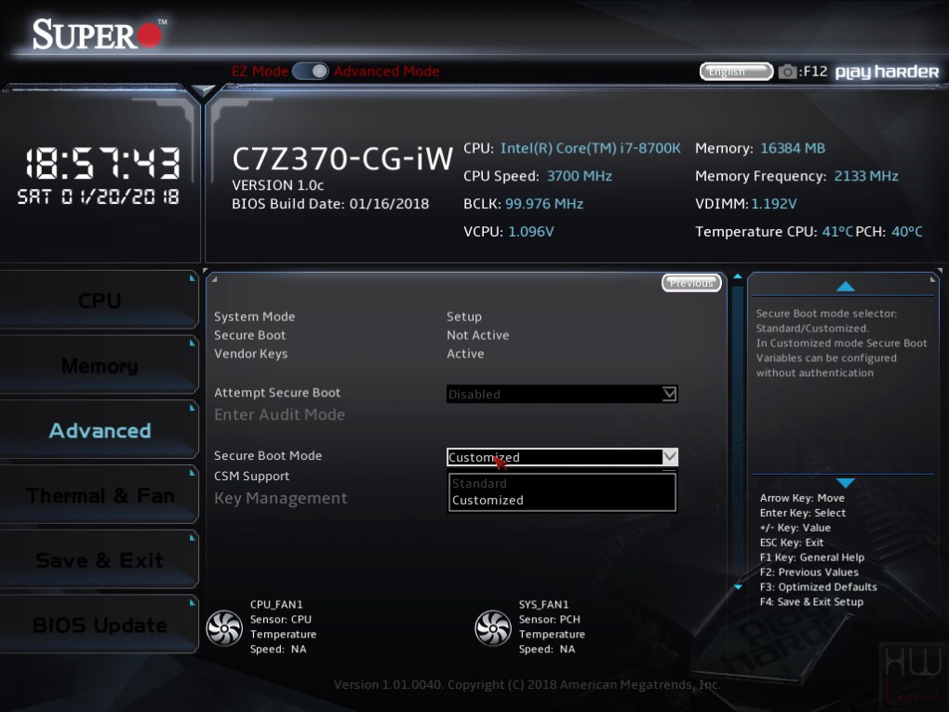
Task: Click the +/- Key: Value hint
Action: (795, 528)
